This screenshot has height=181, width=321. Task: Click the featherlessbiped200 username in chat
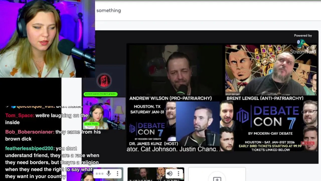(30, 149)
